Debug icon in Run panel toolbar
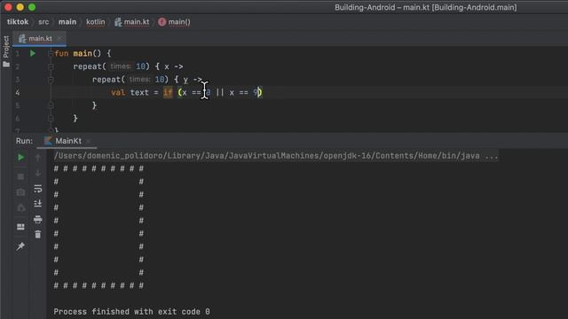The image size is (568, 319). coord(20,207)
